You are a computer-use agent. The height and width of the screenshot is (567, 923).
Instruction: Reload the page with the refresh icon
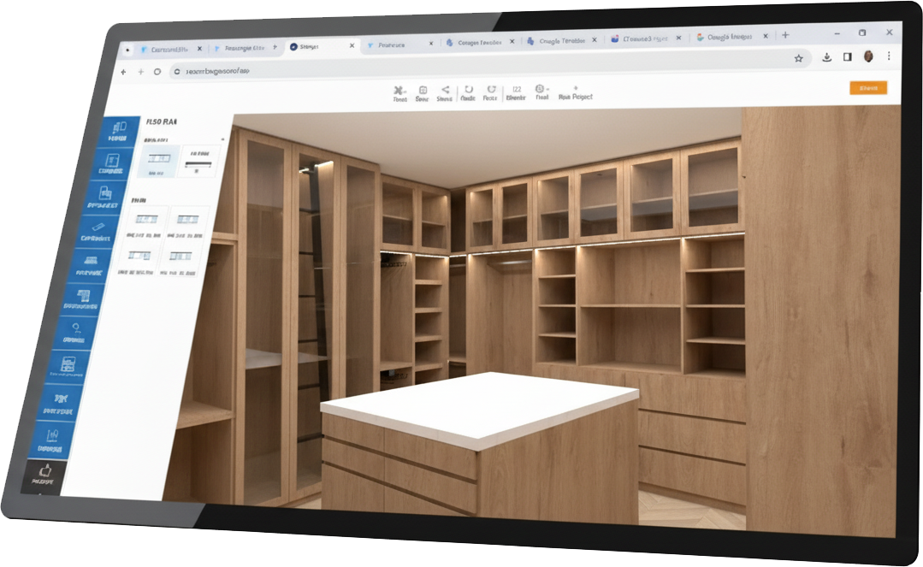(157, 72)
